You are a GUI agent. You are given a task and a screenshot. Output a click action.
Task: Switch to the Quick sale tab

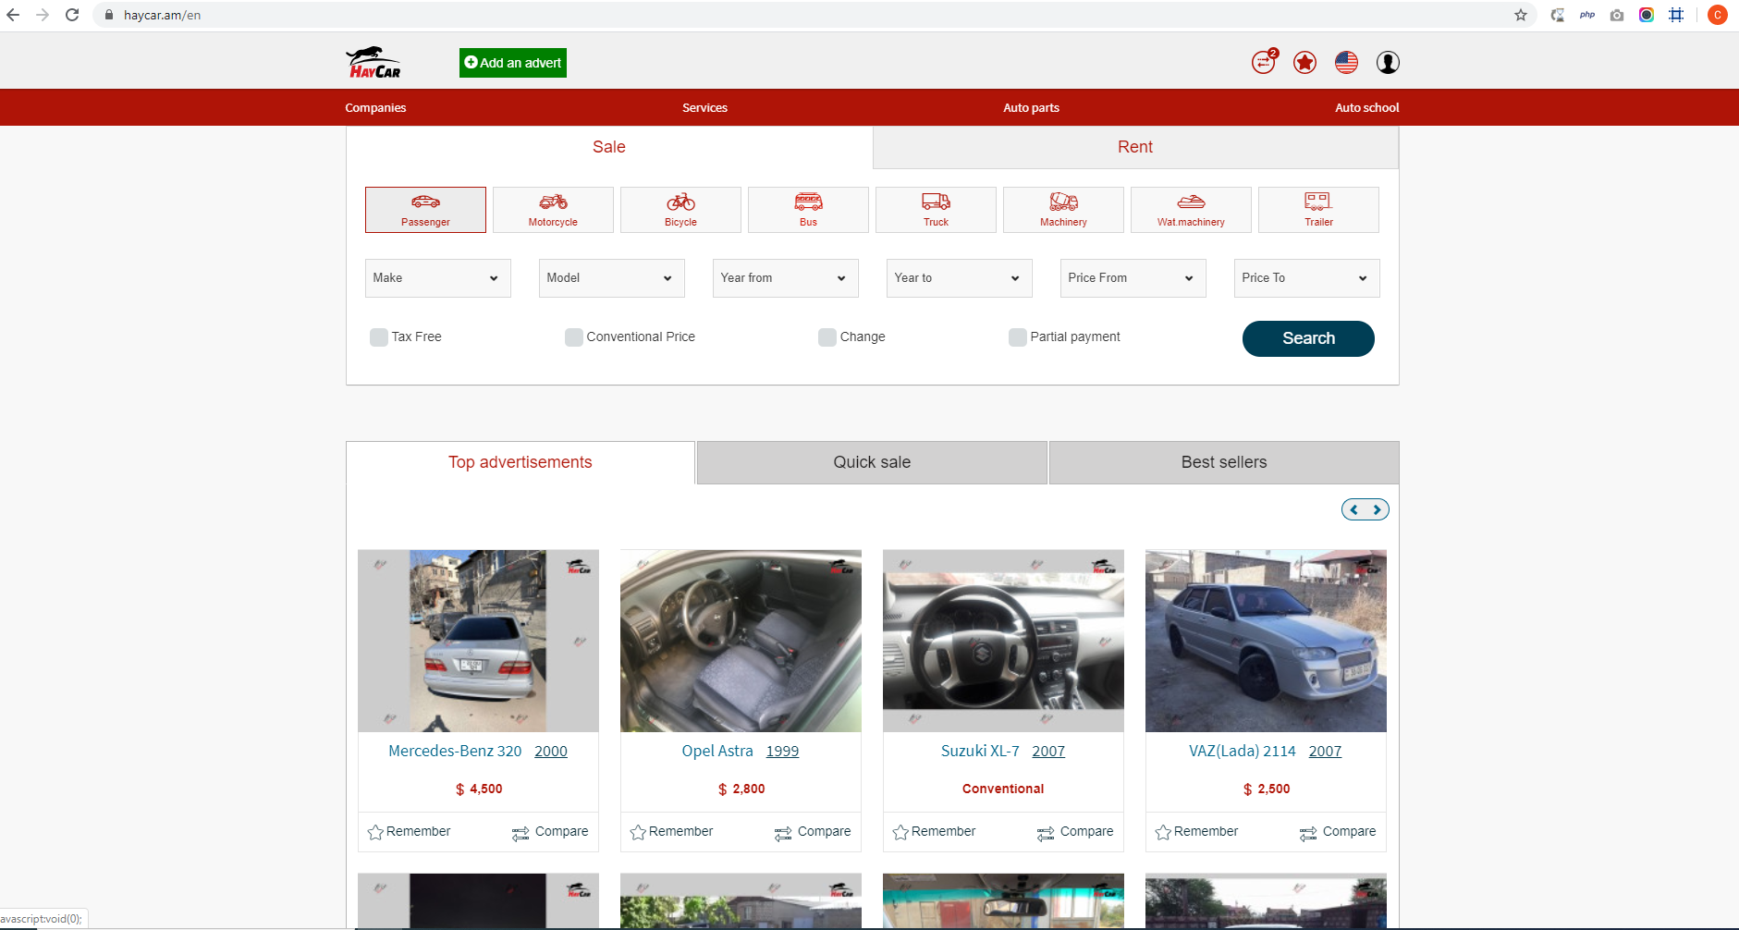click(872, 462)
